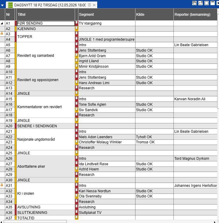Viewport: 219px width, 223px height.
Task: Click script icon next to Mimir Kristjánsson
Action: [77, 66]
